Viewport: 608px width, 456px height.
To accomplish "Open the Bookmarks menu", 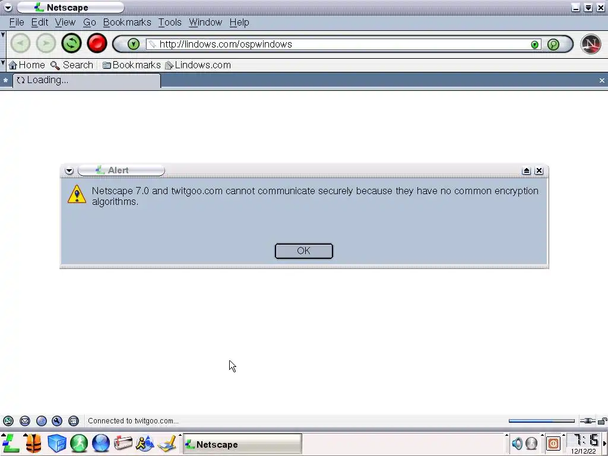I will 127,23.
